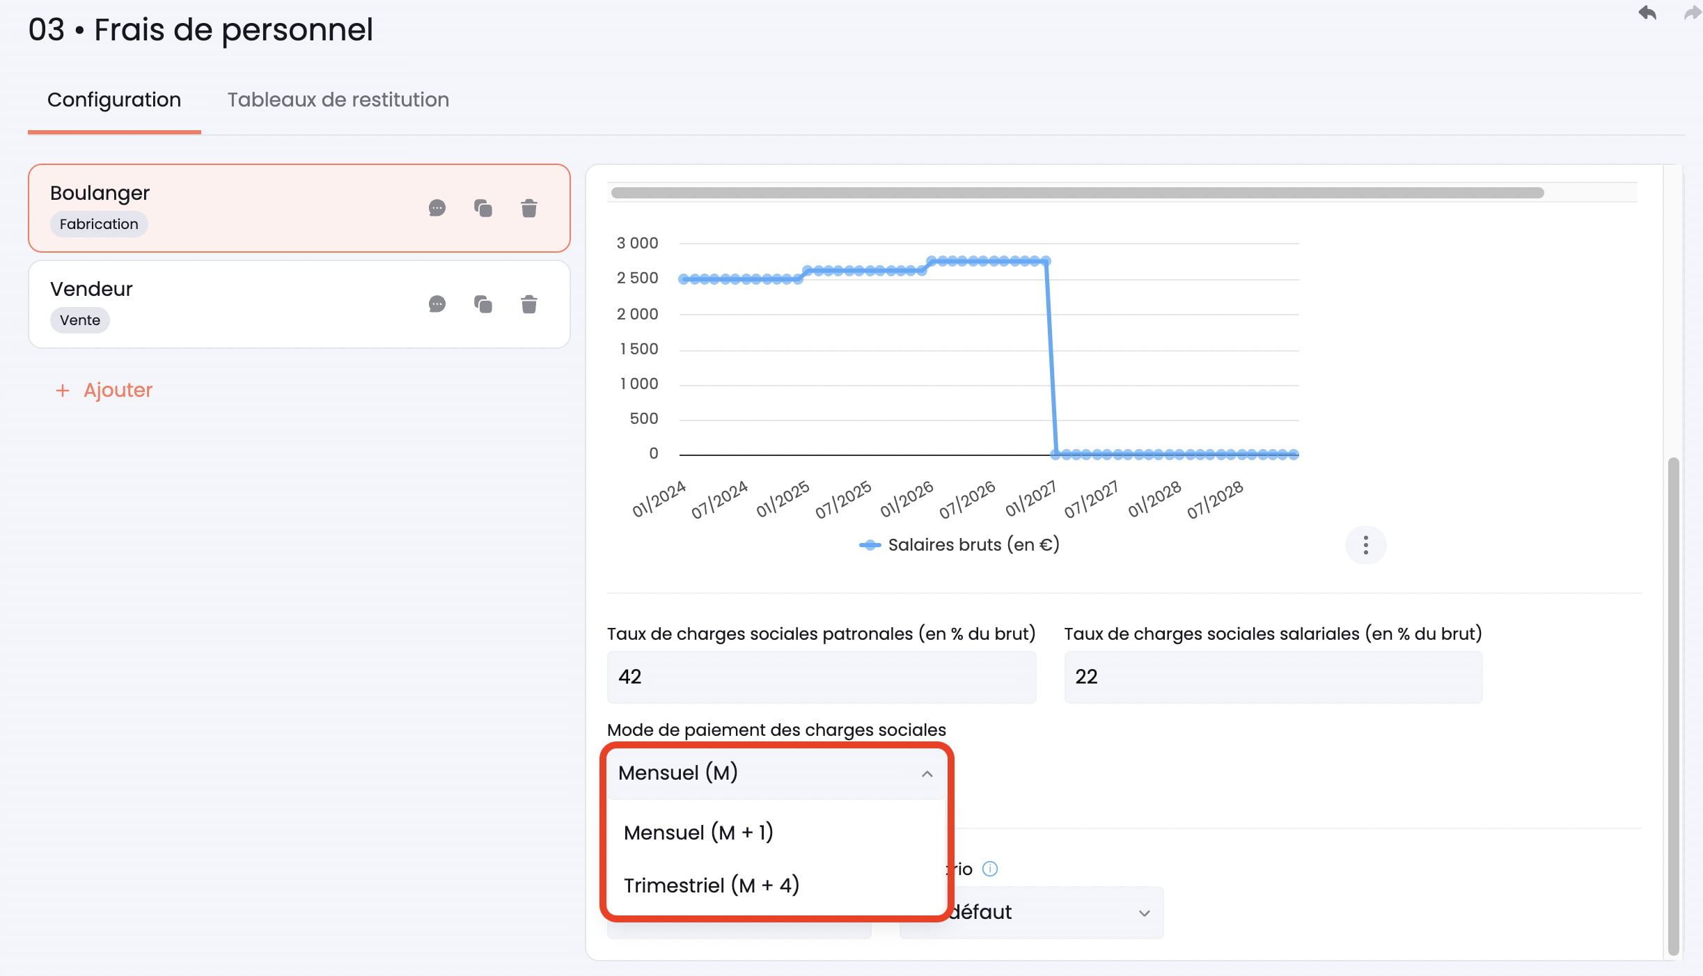Edit the salariales charges rate field
This screenshot has width=1703, height=976.
1273,677
